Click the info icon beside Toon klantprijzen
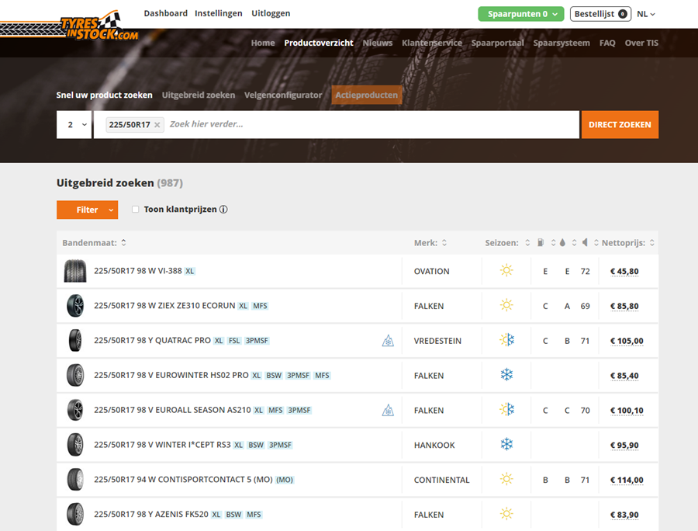Screen dimensions: 698x531 point(223,210)
